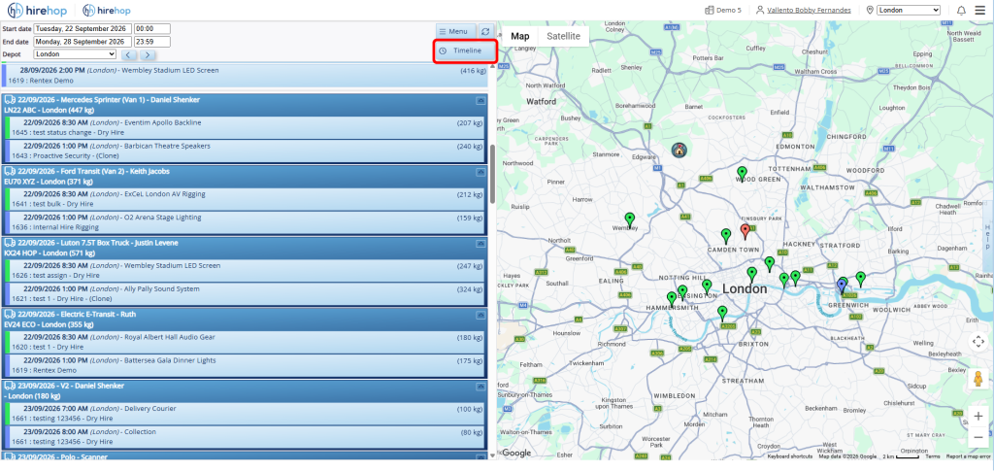
Task: Open the map Terms link
Action: click(933, 456)
